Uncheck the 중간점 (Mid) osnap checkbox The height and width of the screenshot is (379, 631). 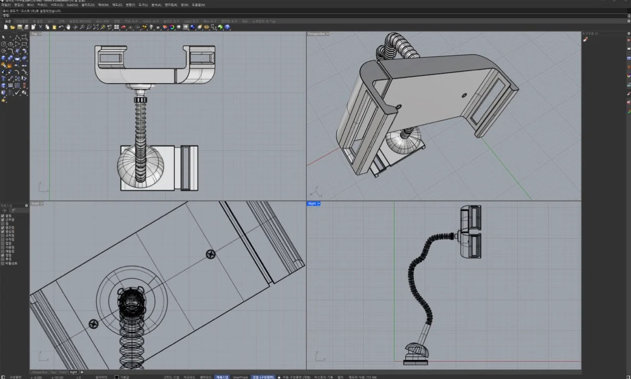3,228
